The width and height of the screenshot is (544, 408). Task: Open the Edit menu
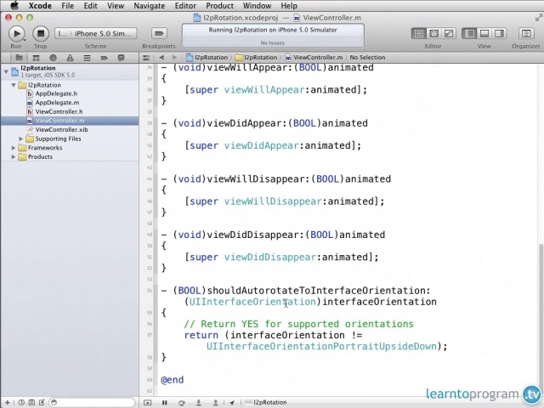pyautogui.click(x=91, y=6)
